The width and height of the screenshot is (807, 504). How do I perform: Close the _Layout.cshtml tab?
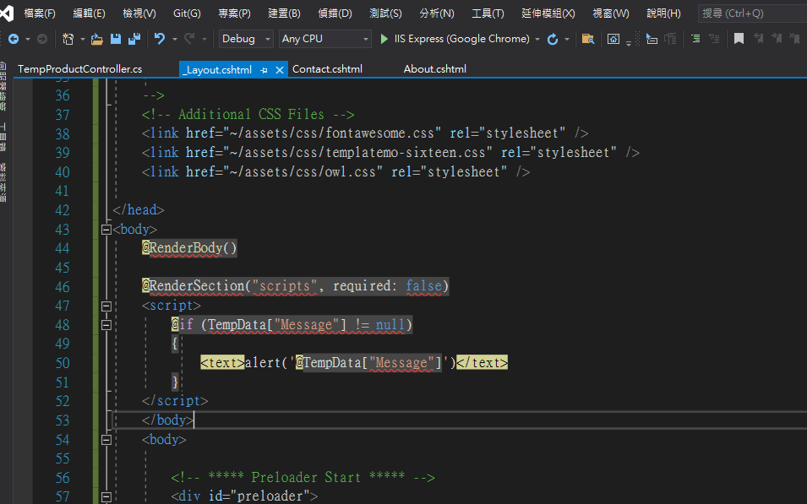[280, 70]
